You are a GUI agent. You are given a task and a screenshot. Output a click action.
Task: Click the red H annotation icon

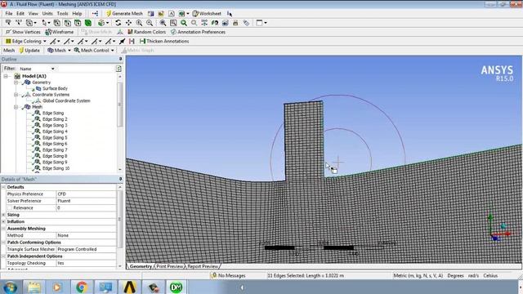[x=132, y=41]
